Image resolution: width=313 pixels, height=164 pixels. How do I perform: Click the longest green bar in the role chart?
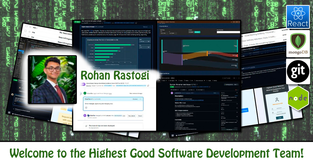(x=113, y=45)
